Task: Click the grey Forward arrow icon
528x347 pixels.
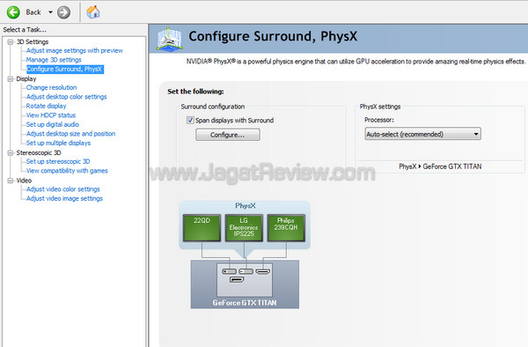Action: tap(63, 12)
